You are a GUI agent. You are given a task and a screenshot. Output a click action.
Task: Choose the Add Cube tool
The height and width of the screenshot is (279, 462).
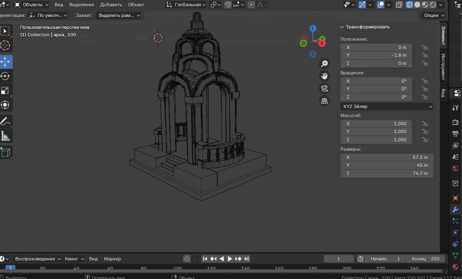point(6,152)
